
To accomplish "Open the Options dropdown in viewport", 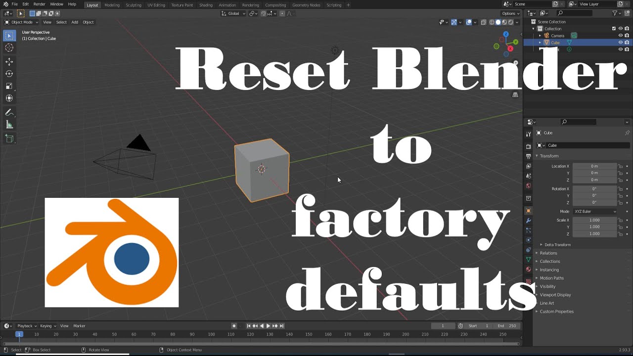I will click(510, 13).
